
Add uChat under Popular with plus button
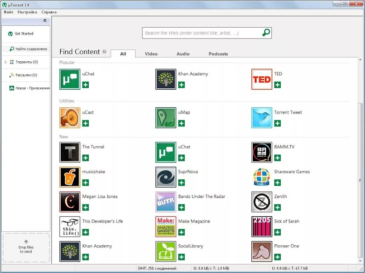coord(85,85)
